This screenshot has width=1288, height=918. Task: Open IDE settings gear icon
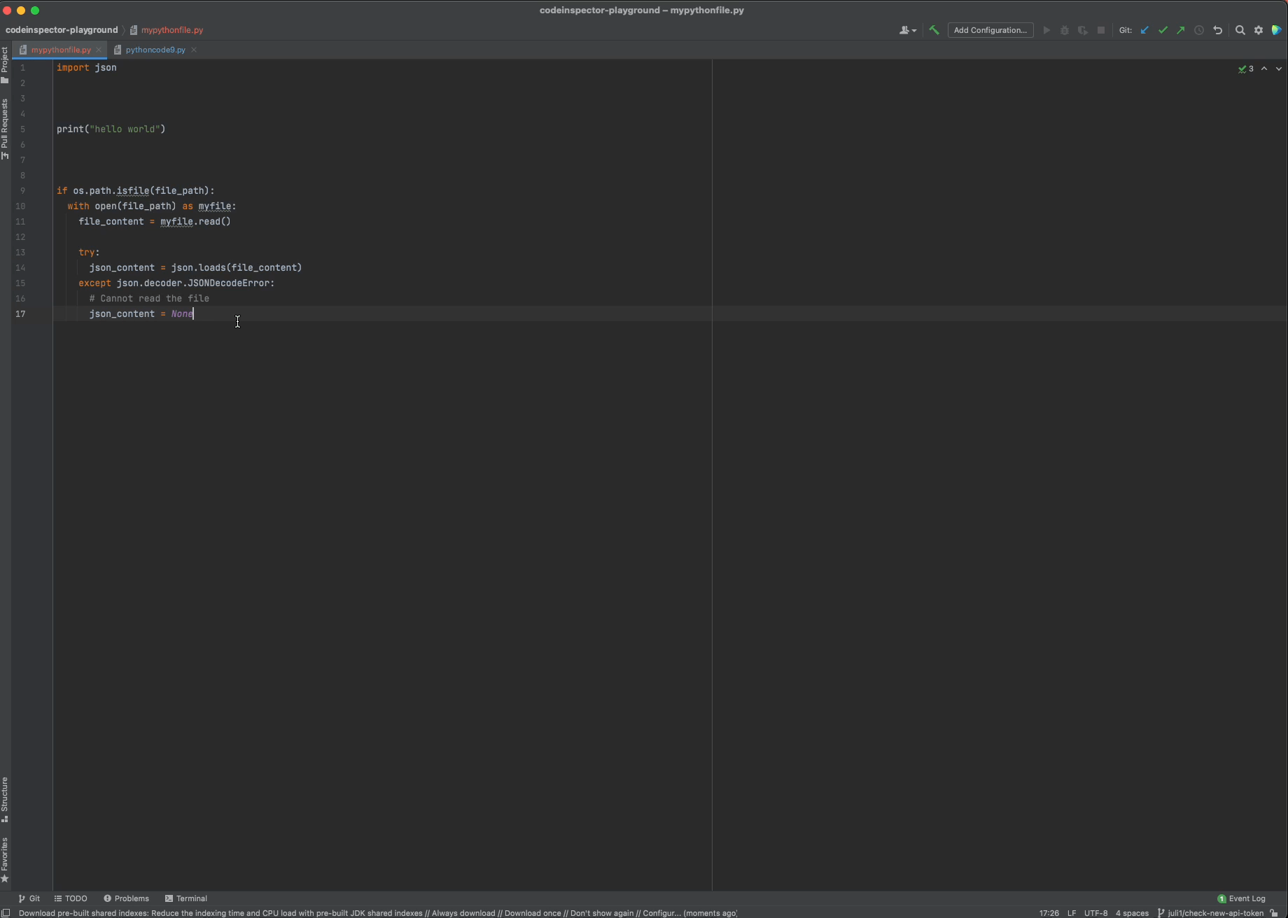pyautogui.click(x=1259, y=30)
